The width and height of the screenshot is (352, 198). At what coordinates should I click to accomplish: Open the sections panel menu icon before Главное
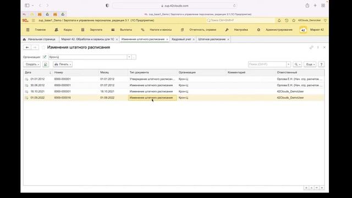(x=28, y=30)
